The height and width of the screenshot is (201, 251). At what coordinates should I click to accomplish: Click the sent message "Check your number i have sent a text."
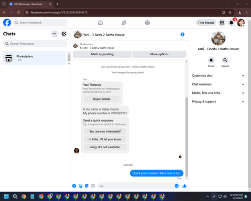pyautogui.click(x=157, y=173)
